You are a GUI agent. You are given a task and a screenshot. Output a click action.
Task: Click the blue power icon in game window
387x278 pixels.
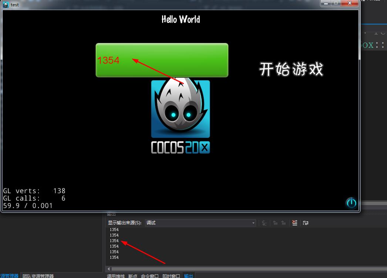[351, 203]
